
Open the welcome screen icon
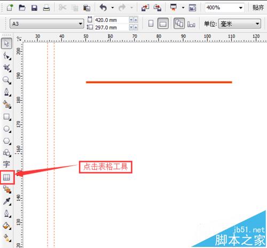(x=192, y=8)
